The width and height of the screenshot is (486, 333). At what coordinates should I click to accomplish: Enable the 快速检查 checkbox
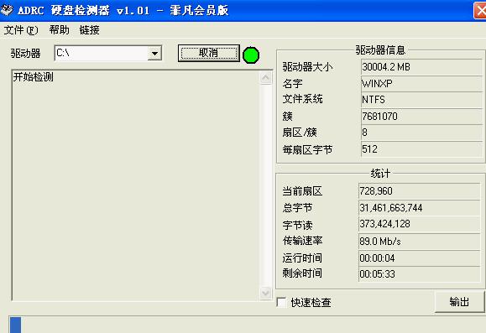tap(281, 302)
